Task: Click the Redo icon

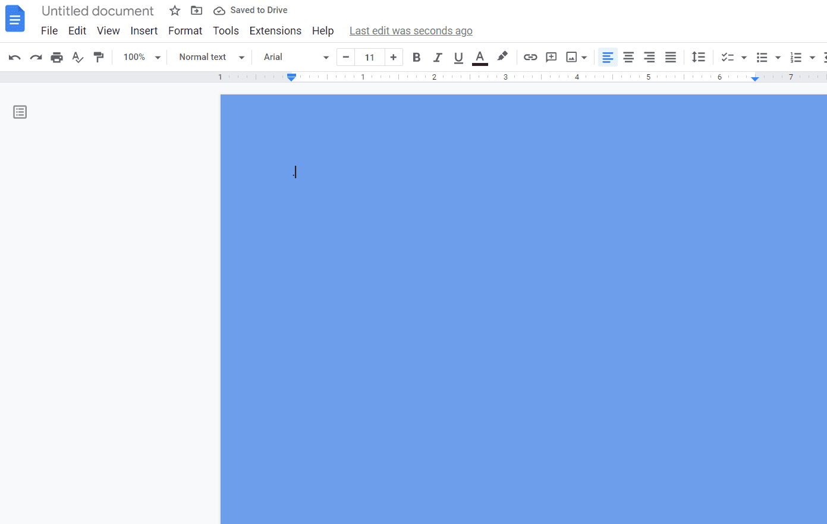Action: (35, 57)
